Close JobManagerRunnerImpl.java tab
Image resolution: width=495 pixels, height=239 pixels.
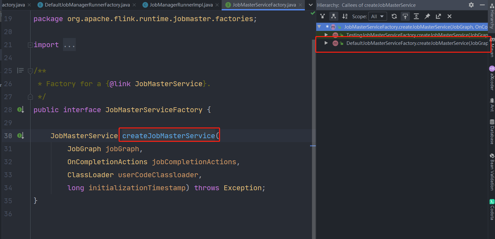click(217, 5)
